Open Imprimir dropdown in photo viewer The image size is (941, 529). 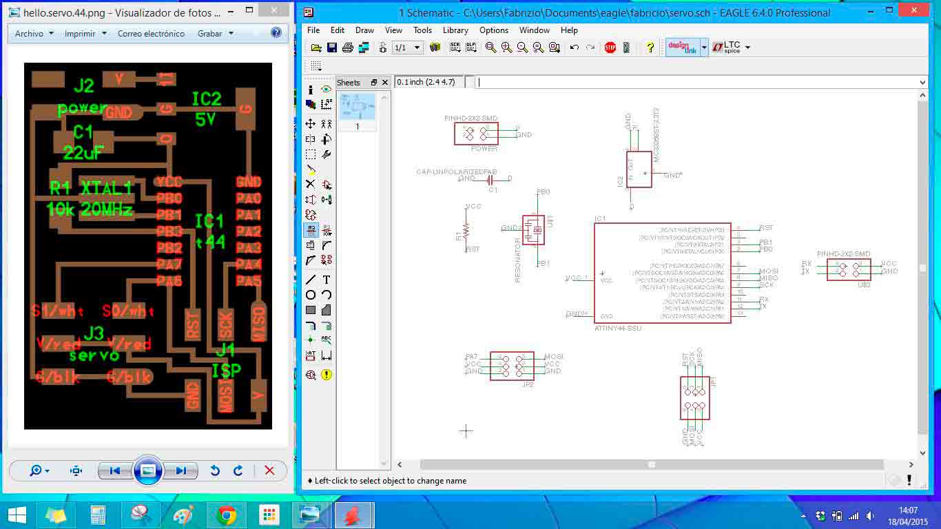pyautogui.click(x=85, y=33)
